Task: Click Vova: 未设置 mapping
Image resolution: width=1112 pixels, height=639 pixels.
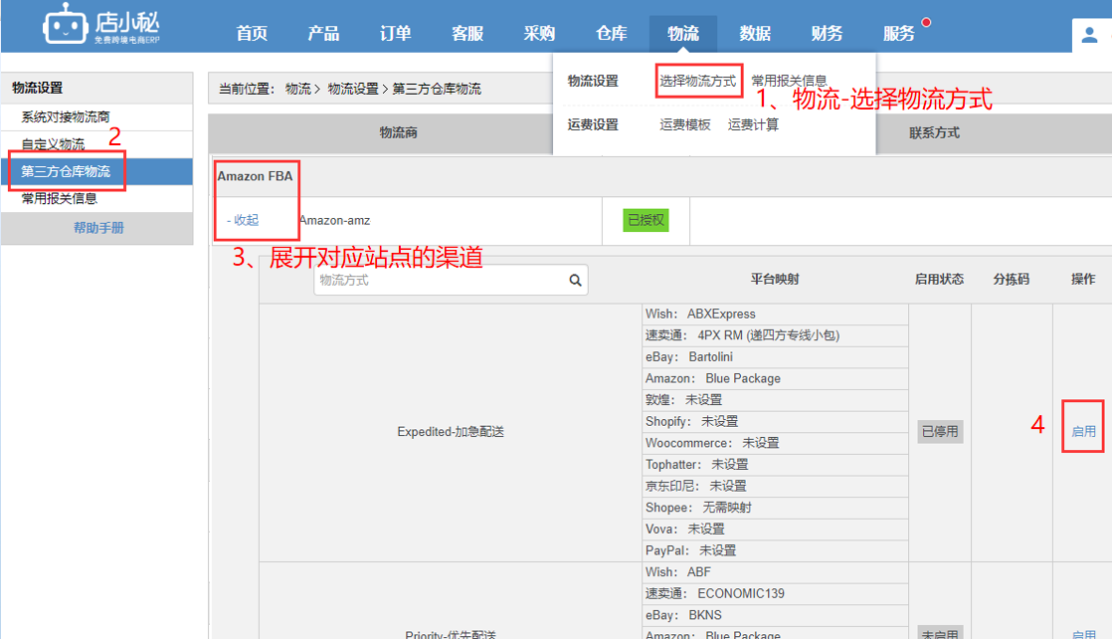Action: [685, 529]
